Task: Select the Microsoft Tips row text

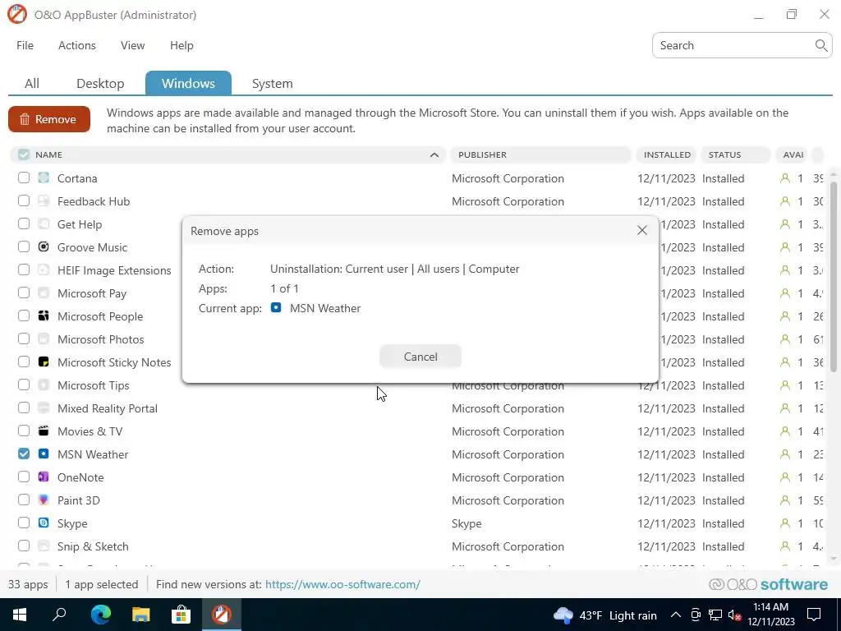Action: pos(94,385)
